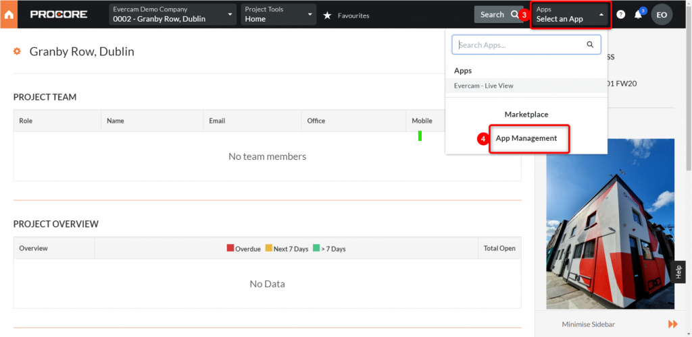Open the Favourites menu

click(x=353, y=16)
